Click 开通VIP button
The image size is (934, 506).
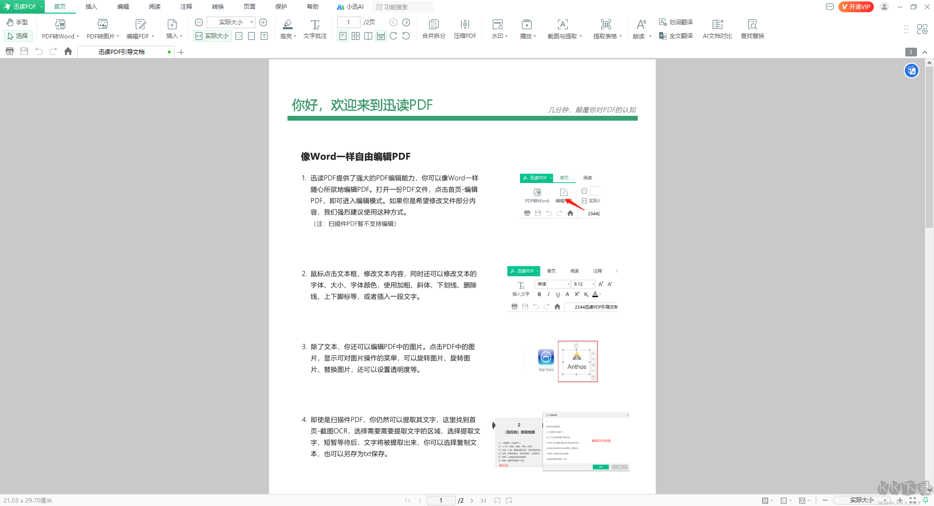click(x=856, y=7)
